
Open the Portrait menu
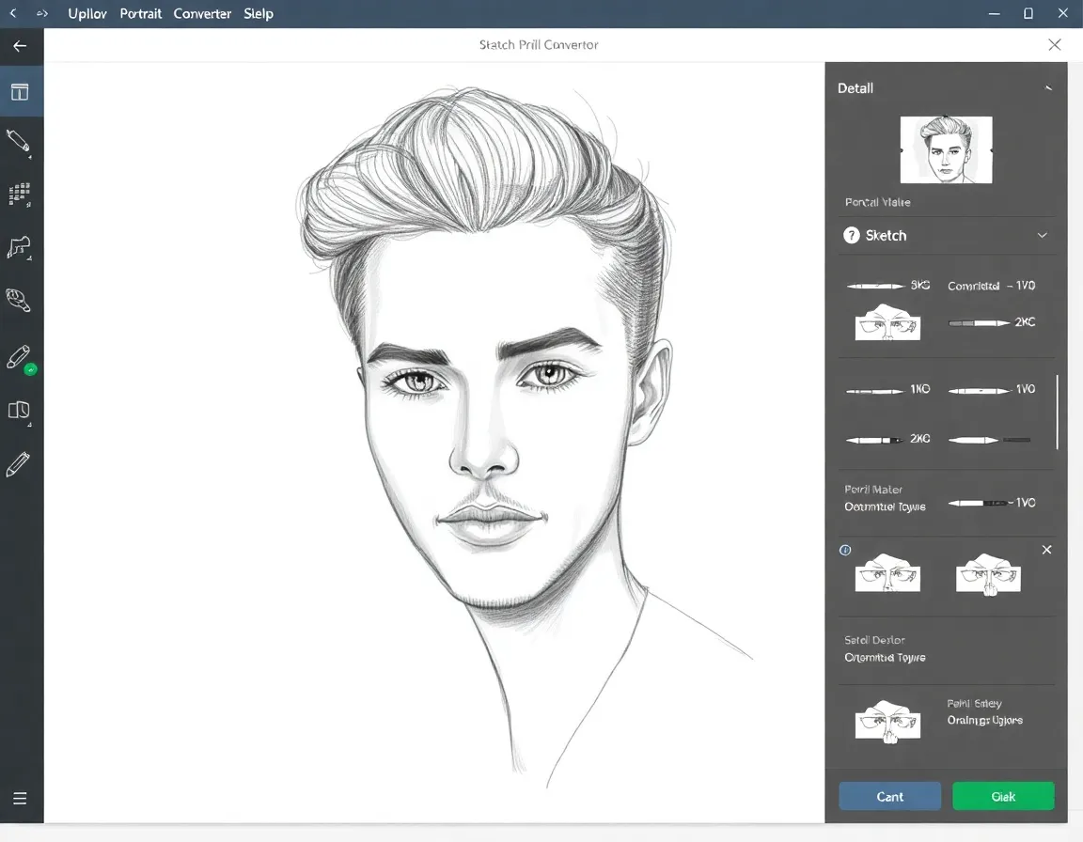[141, 14]
